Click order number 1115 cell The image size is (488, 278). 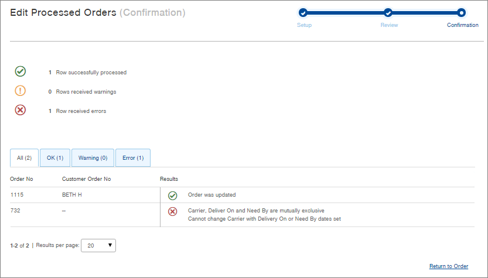[x=17, y=195]
